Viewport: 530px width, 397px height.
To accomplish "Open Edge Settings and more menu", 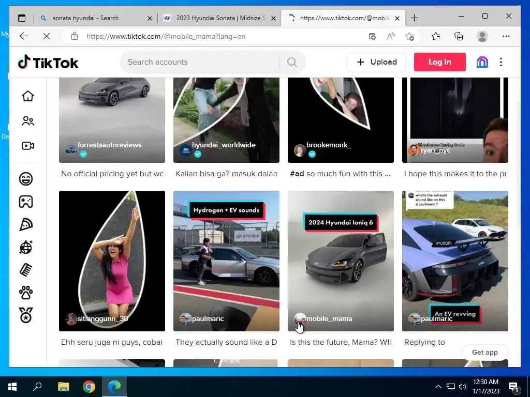I will coord(506,37).
